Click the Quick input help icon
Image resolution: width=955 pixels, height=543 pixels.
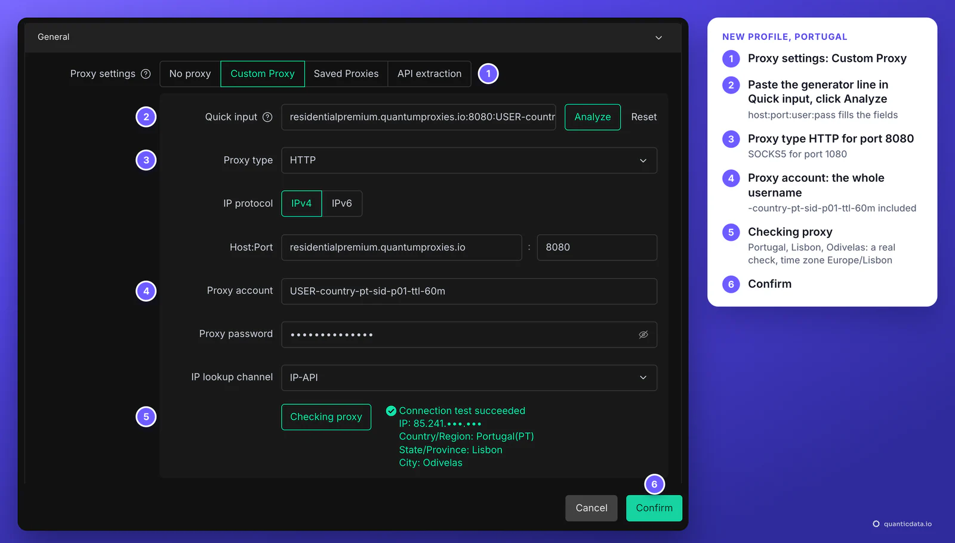pos(267,117)
